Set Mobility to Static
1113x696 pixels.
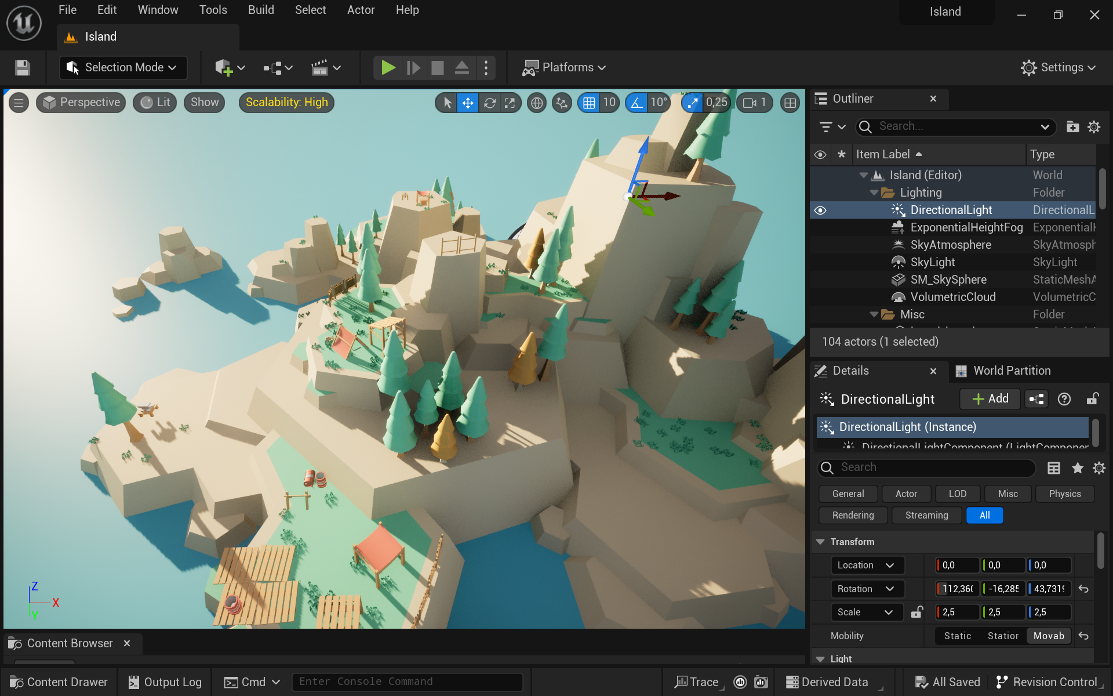pyautogui.click(x=957, y=636)
